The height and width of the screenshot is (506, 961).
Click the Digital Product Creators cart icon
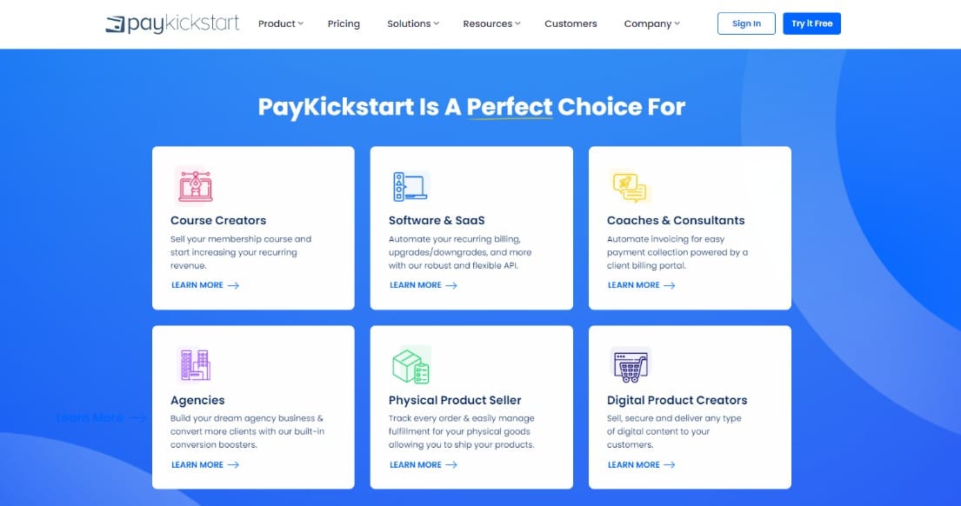tap(631, 365)
